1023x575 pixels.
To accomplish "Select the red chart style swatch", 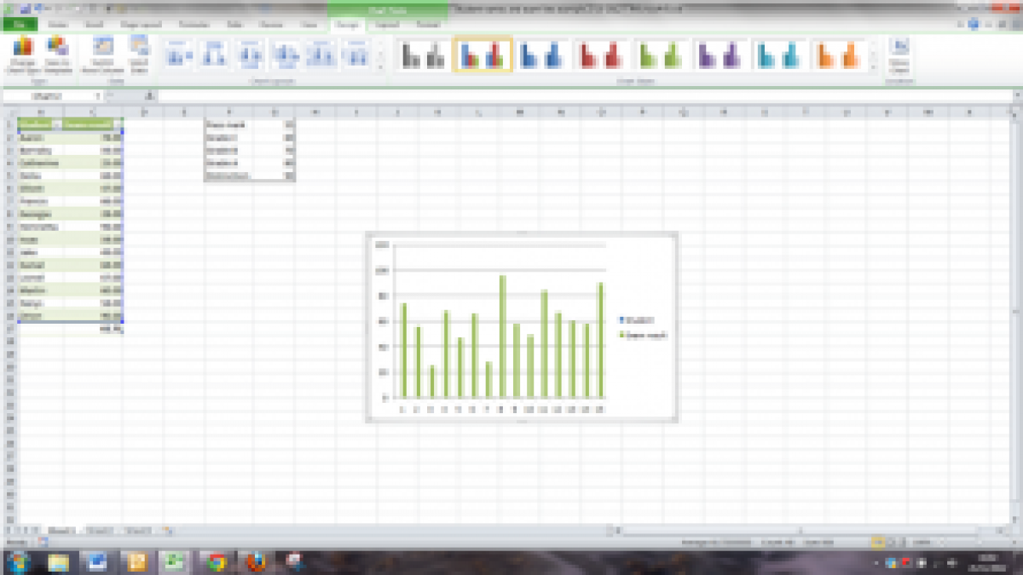I will [600, 55].
